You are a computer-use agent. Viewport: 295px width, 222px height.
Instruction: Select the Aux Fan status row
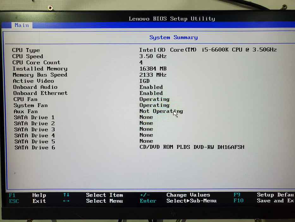coord(26,111)
